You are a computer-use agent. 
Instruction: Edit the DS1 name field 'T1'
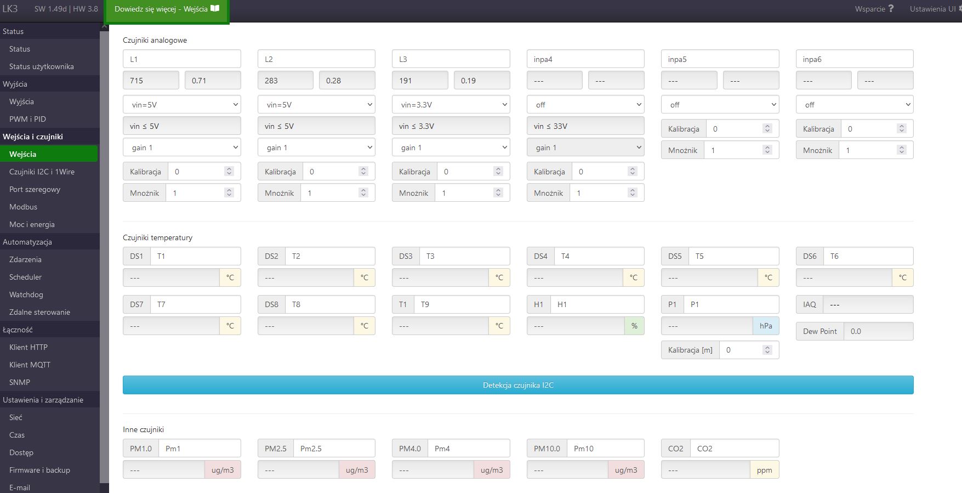195,256
